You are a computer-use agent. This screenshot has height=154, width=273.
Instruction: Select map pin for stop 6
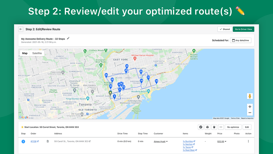[119, 85]
